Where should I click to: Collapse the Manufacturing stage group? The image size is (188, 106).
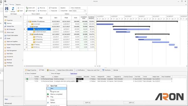[x=30, y=34]
